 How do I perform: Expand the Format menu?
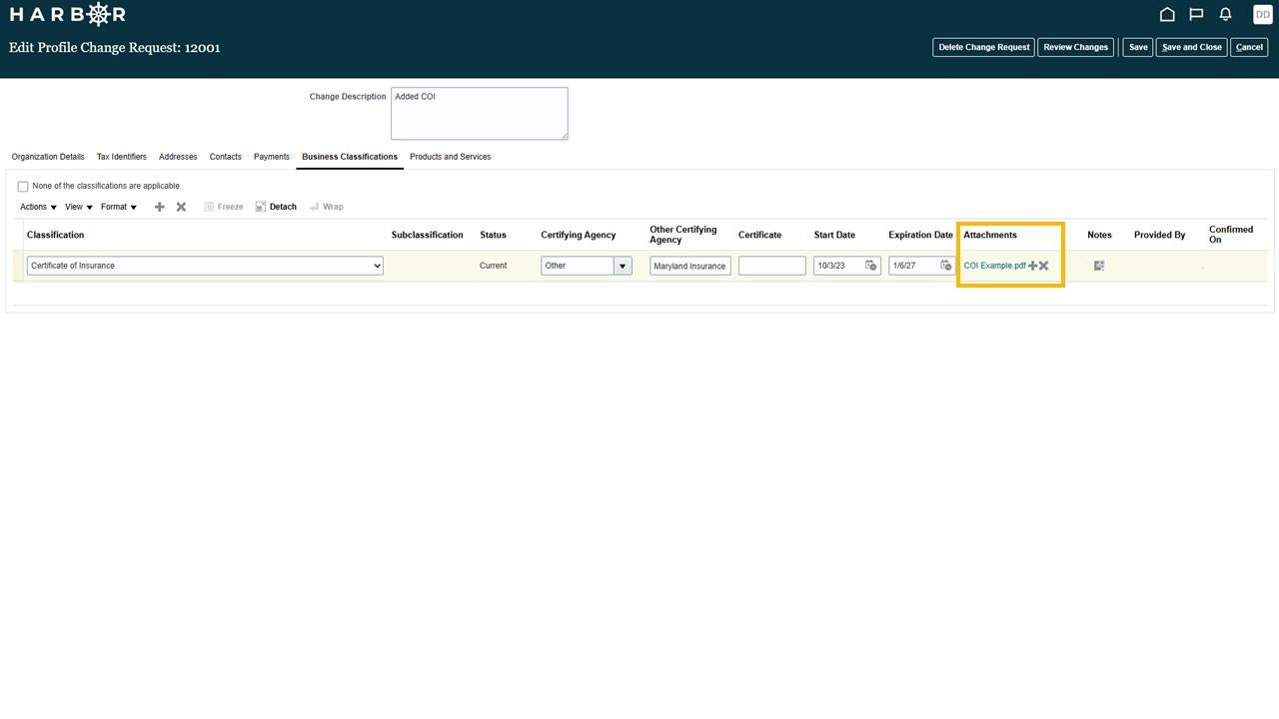click(x=119, y=207)
